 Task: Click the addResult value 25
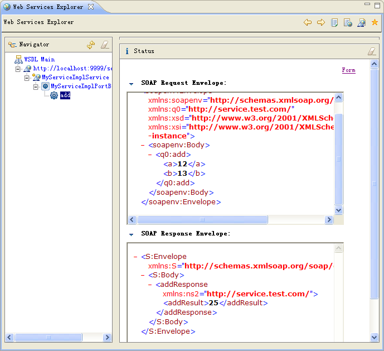213,303
